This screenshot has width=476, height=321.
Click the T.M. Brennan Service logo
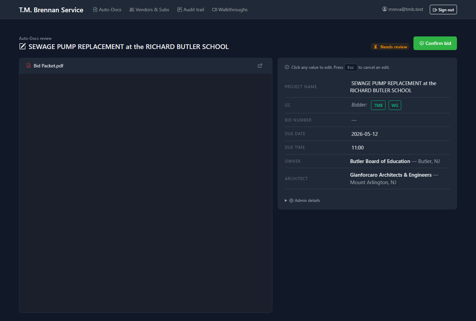(x=51, y=10)
